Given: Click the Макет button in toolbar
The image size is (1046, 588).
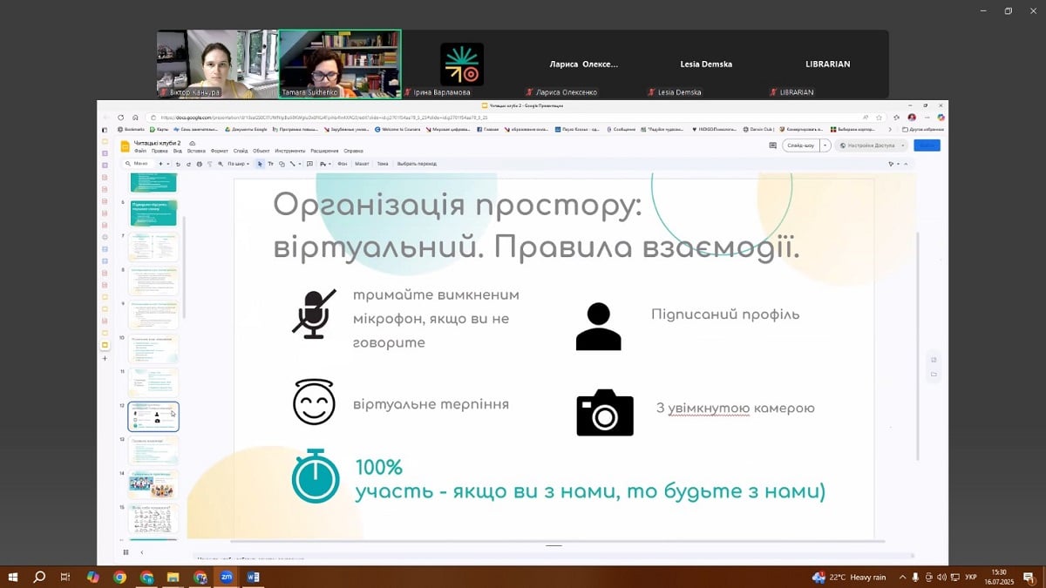Looking at the screenshot, I should coord(362,164).
